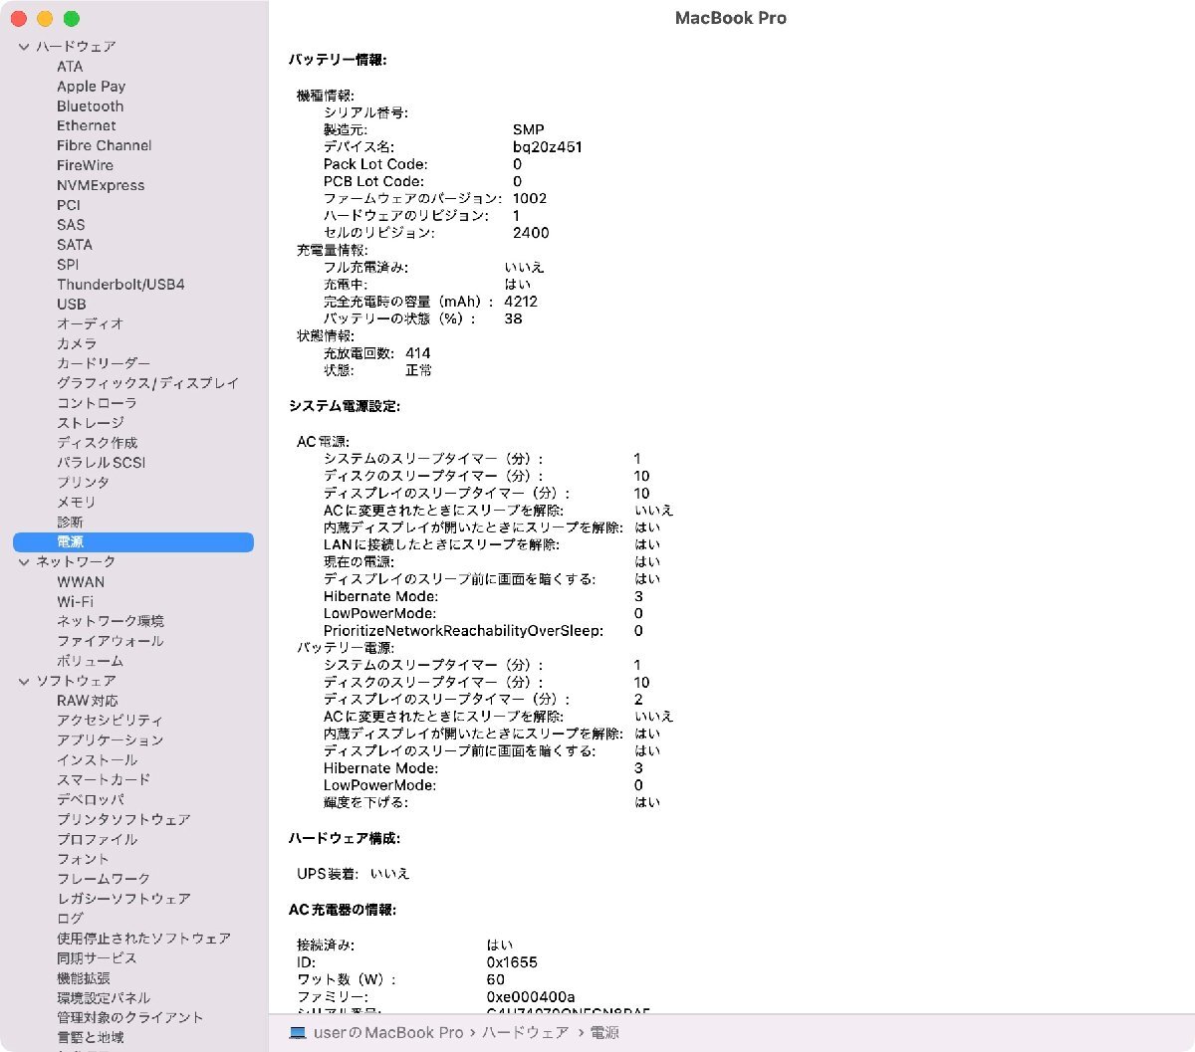This screenshot has width=1195, height=1052.
Task: Click the green zoom window button
Action: 70,18
